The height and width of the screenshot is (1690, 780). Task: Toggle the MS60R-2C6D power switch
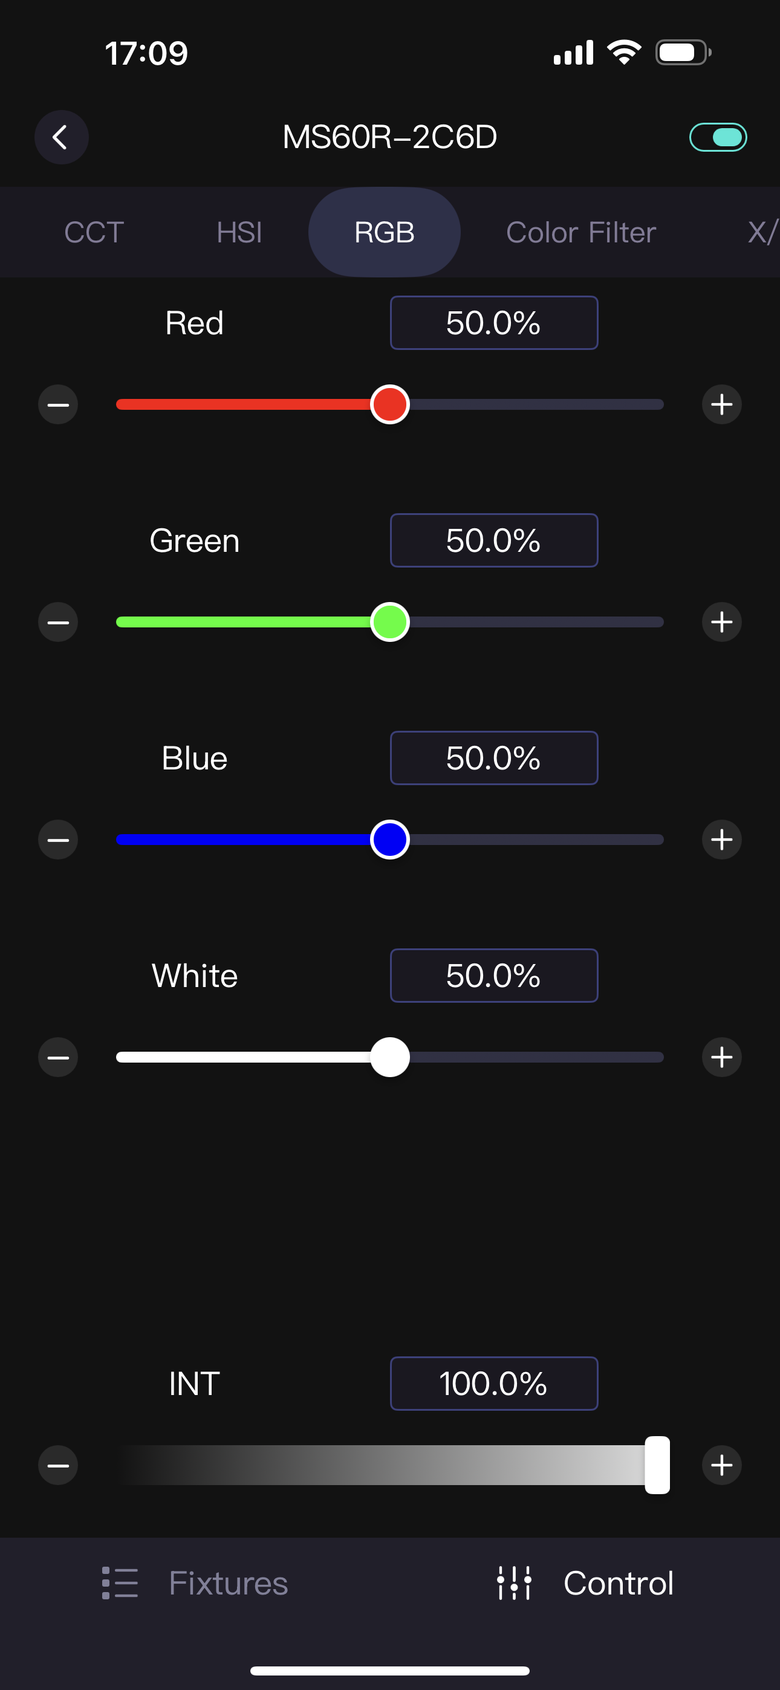pos(718,137)
